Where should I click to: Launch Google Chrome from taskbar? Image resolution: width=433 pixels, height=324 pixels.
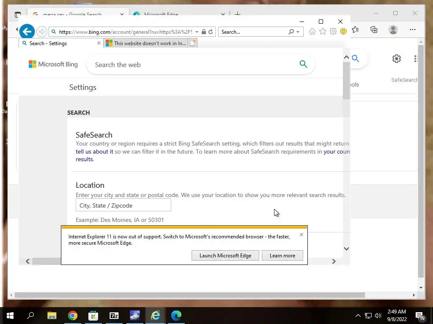[x=72, y=316]
